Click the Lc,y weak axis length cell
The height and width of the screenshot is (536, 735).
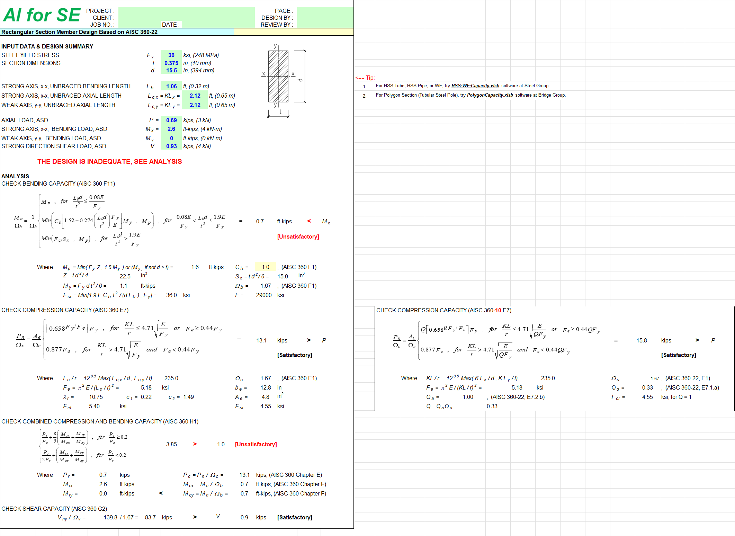195,105
